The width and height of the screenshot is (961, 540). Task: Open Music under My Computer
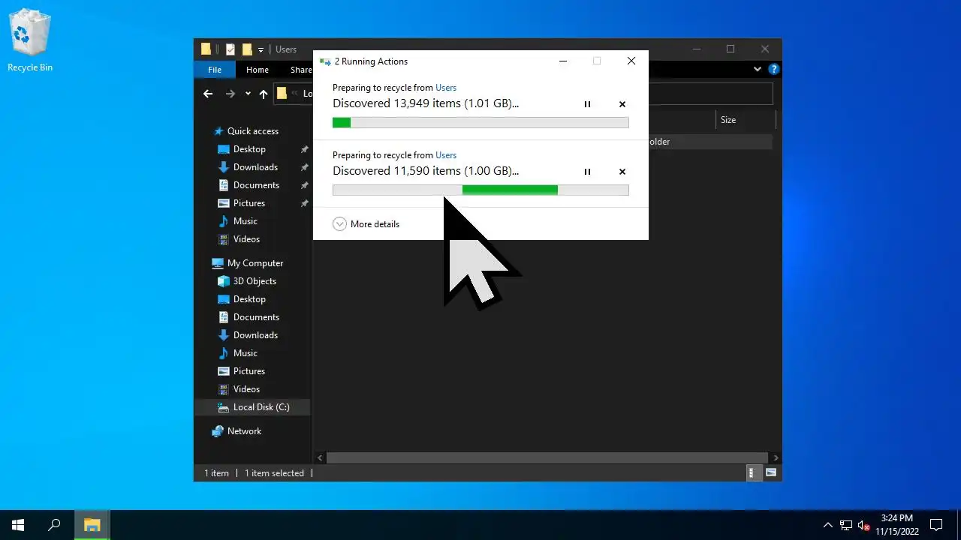[246, 353]
